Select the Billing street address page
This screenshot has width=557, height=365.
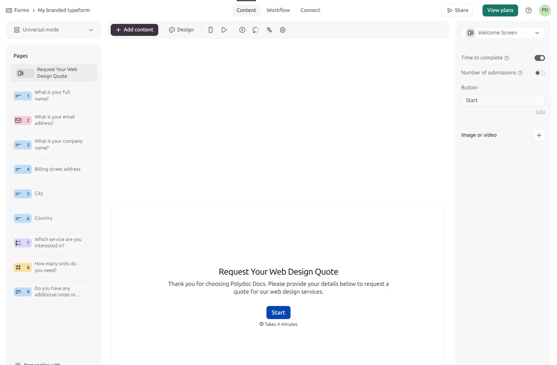(x=54, y=169)
